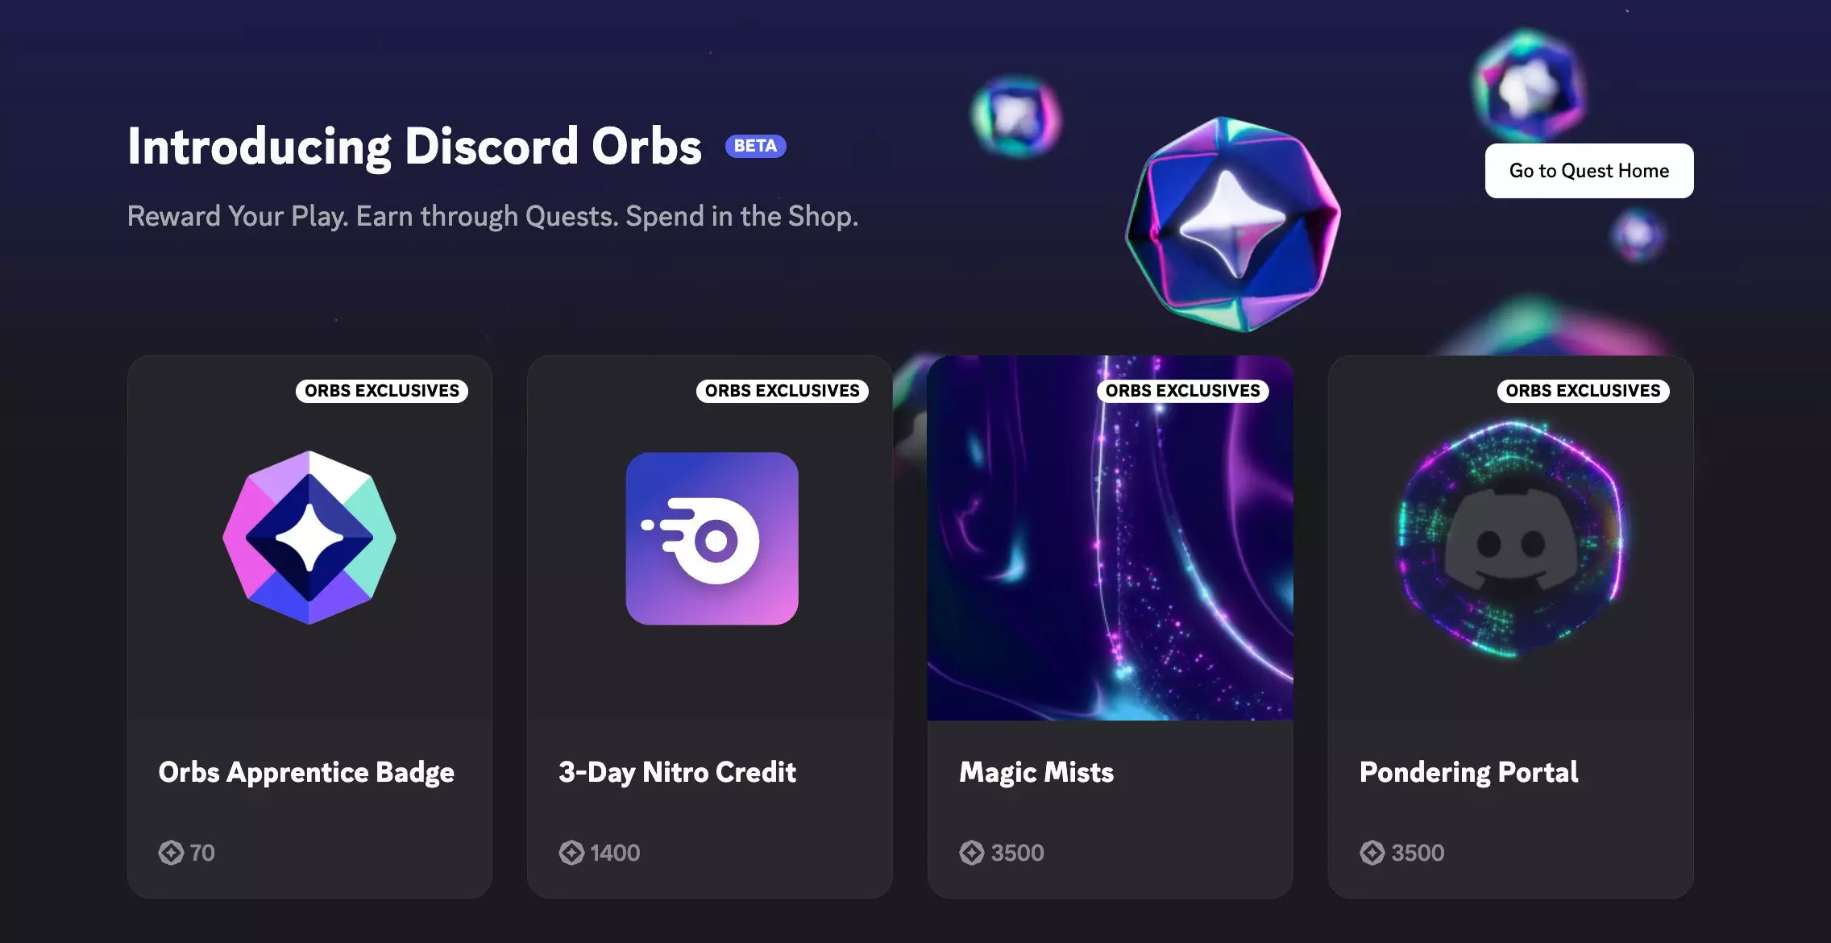
Task: Click the Go to Quest Home button
Action: (x=1589, y=171)
